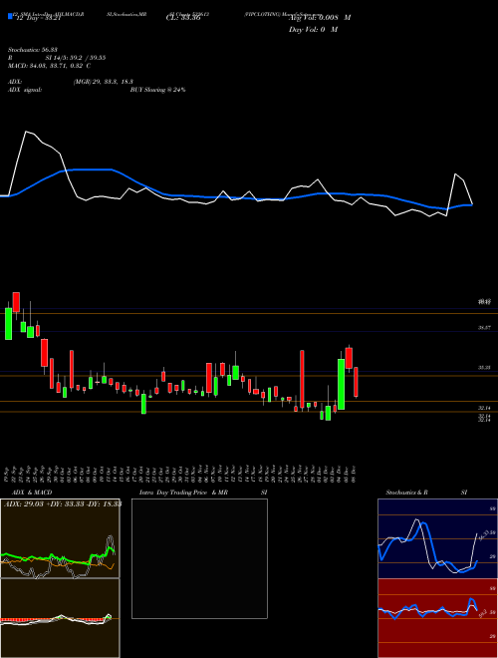Click the 'ADX signal:' label
498x658 pixels.
pyautogui.click(x=25, y=90)
